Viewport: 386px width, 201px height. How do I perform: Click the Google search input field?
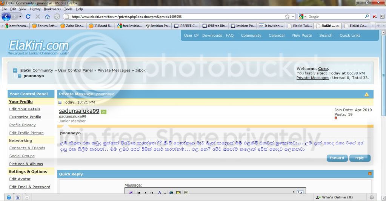[335, 17]
